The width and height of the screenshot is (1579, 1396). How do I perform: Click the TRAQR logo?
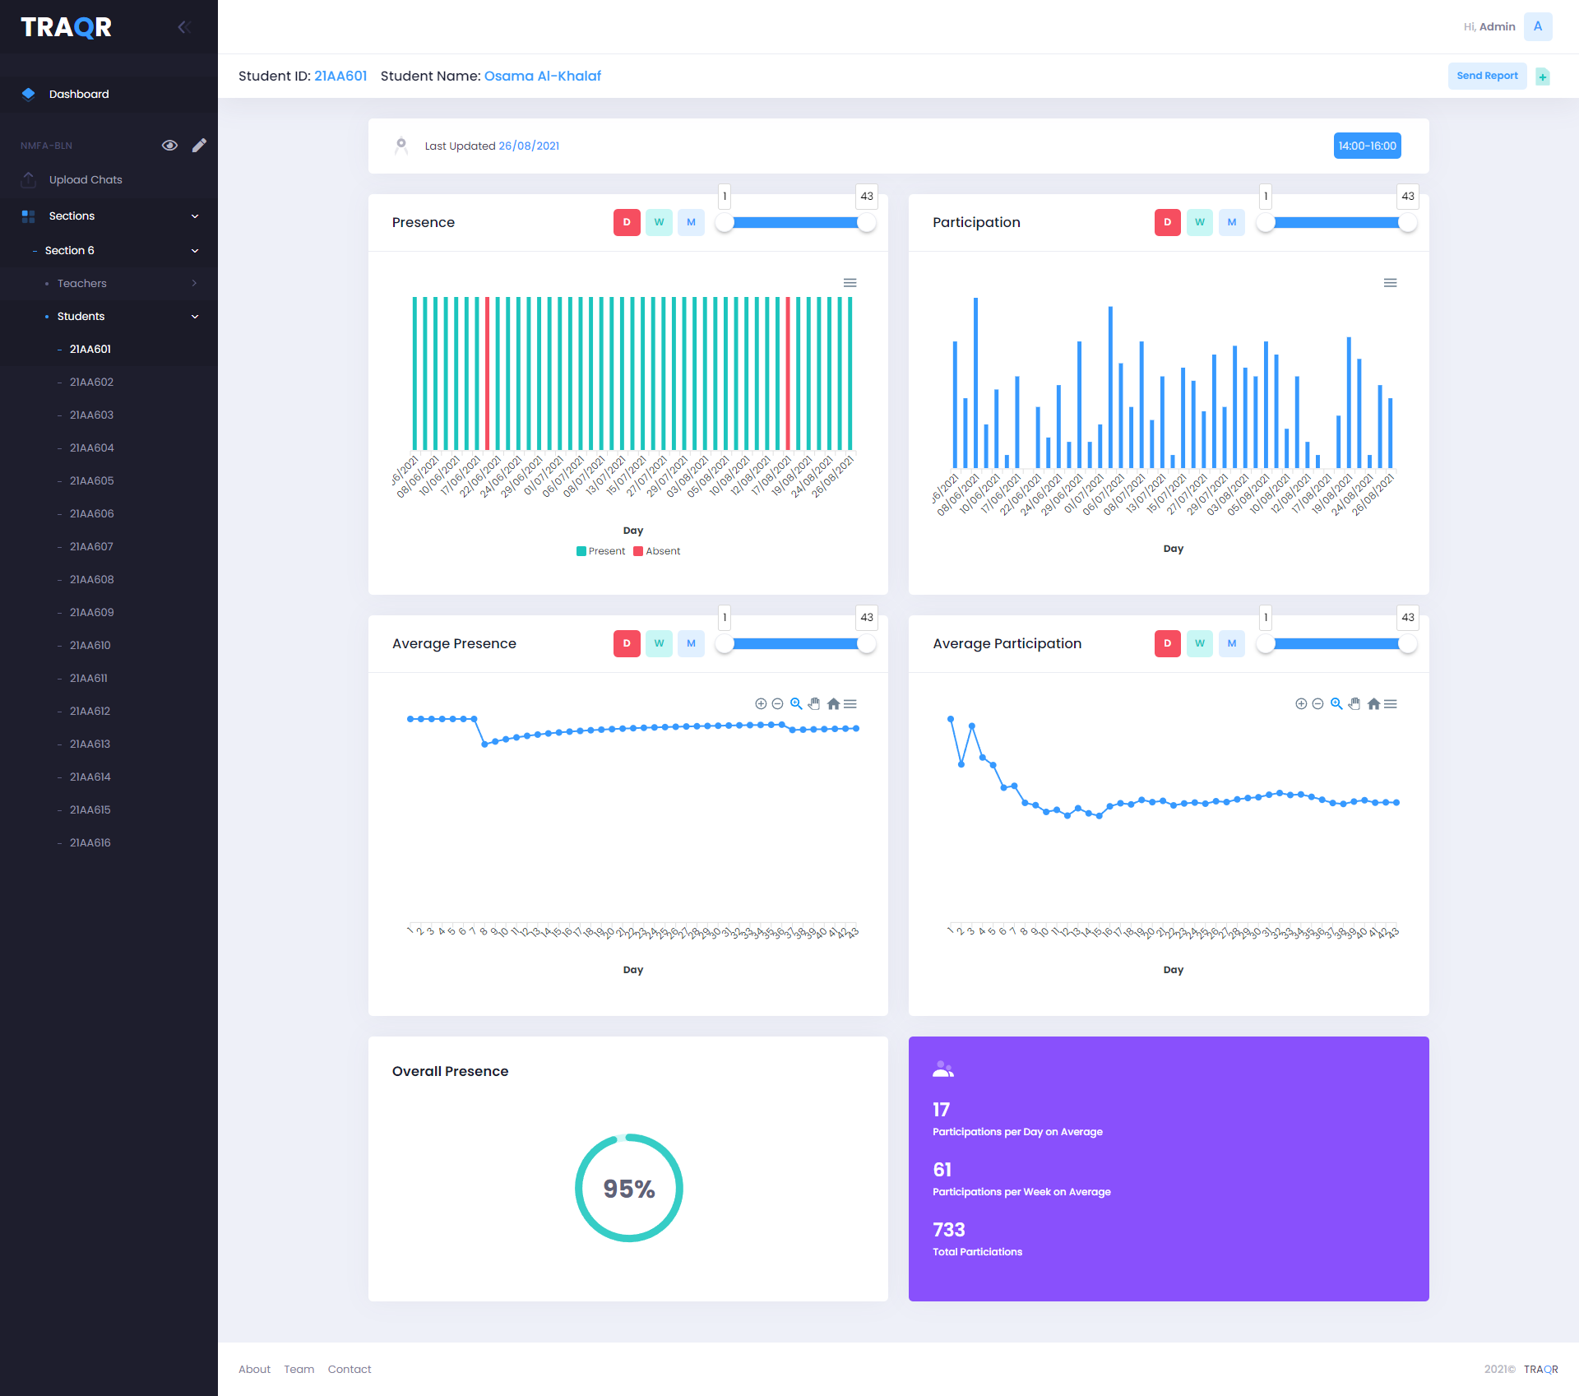pos(66,27)
